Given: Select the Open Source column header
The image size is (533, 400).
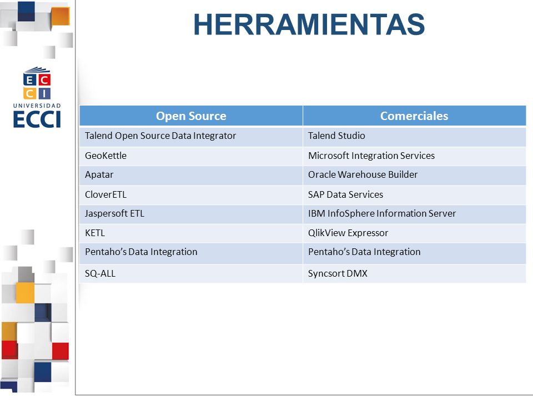Looking at the screenshot, I should (191, 116).
